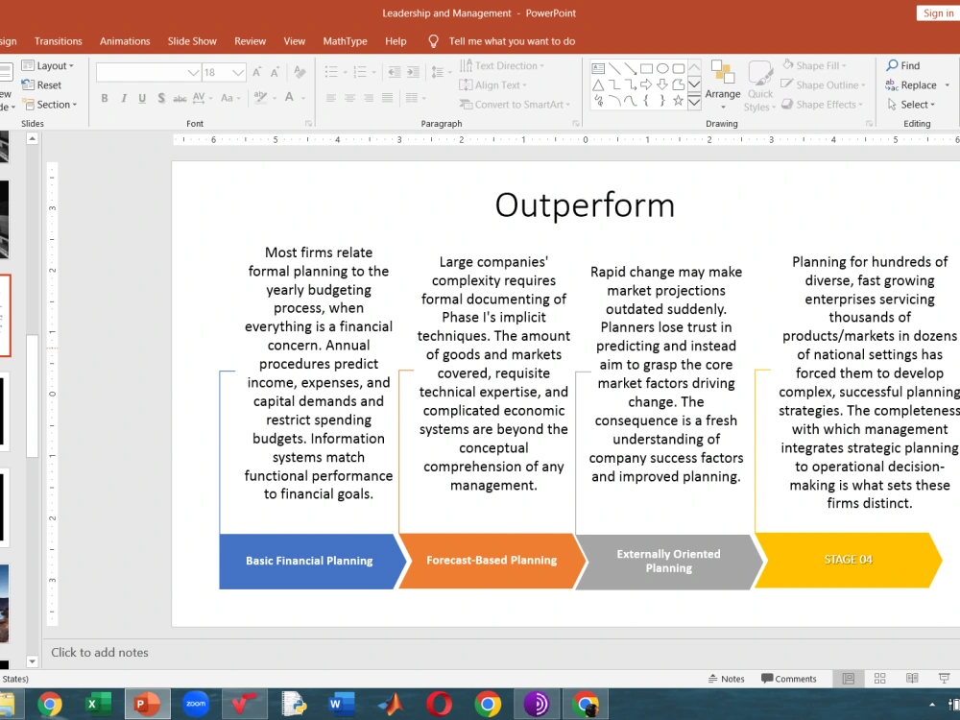Open Arrange dropdown
Image resolution: width=960 pixels, height=720 pixels.
(x=723, y=85)
